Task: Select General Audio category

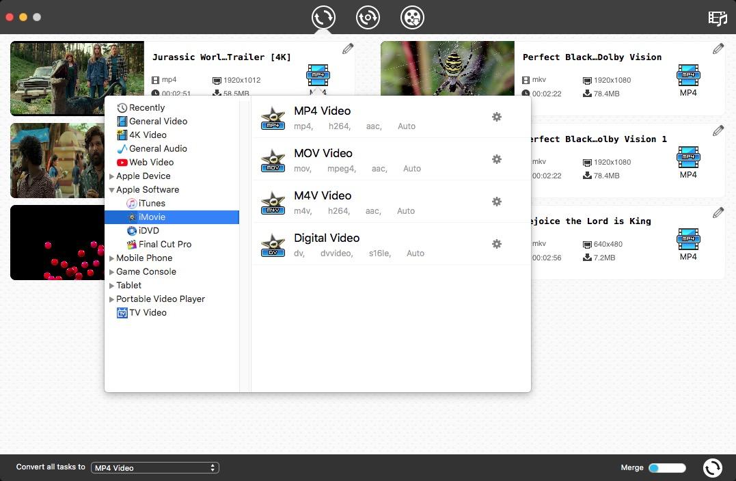Action: (152, 149)
